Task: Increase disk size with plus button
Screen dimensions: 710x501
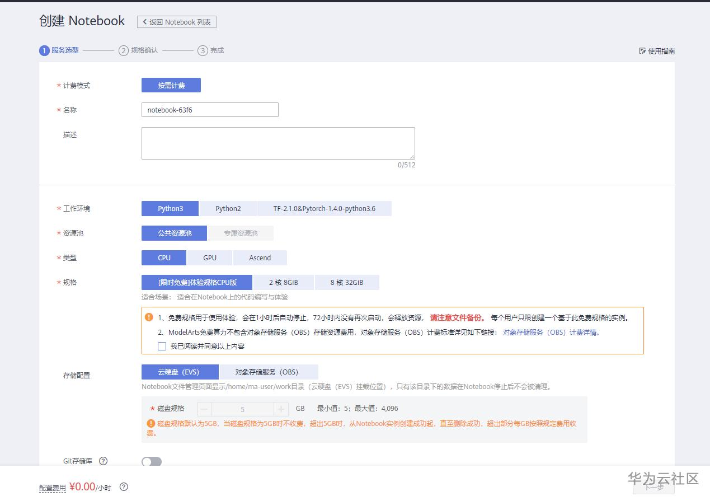Action: click(281, 409)
